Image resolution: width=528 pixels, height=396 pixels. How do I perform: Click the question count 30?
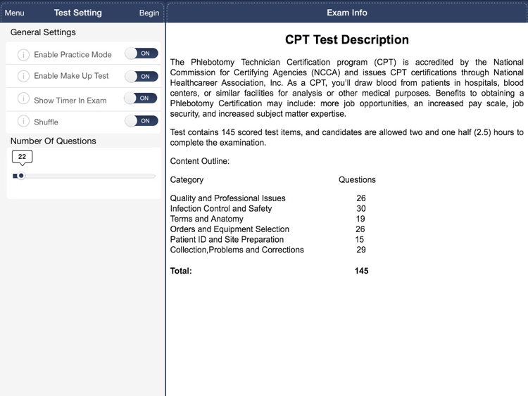(x=361, y=209)
